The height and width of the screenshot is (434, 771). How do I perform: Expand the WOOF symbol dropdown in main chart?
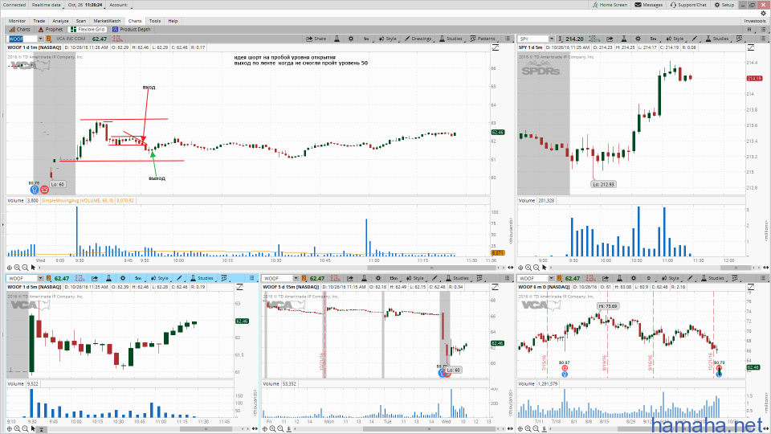[x=40, y=39]
